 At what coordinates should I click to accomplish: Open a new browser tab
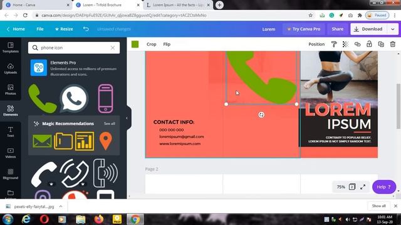(219, 5)
